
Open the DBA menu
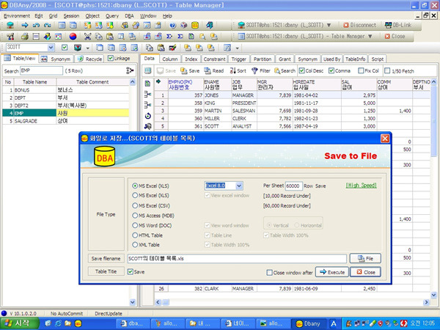pos(129,16)
